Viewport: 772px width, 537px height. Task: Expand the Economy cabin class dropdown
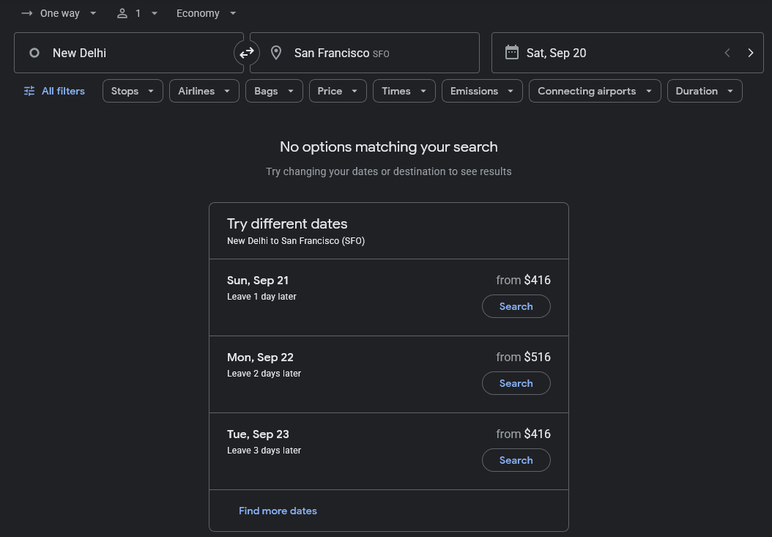click(x=207, y=13)
